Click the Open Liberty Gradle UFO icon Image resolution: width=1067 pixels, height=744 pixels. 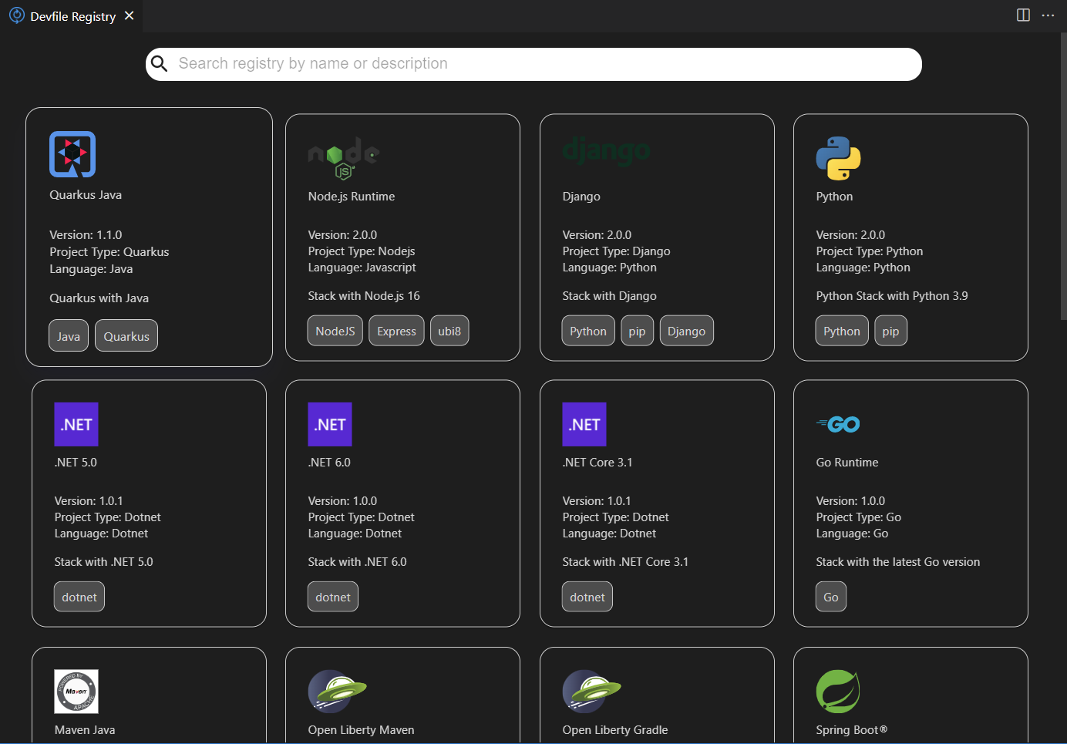coord(591,691)
